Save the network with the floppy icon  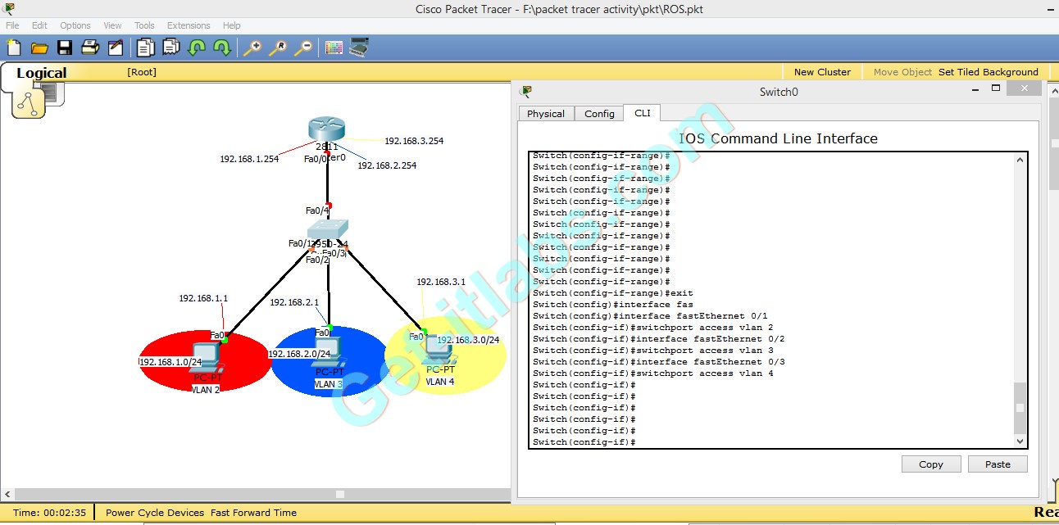tap(65, 48)
